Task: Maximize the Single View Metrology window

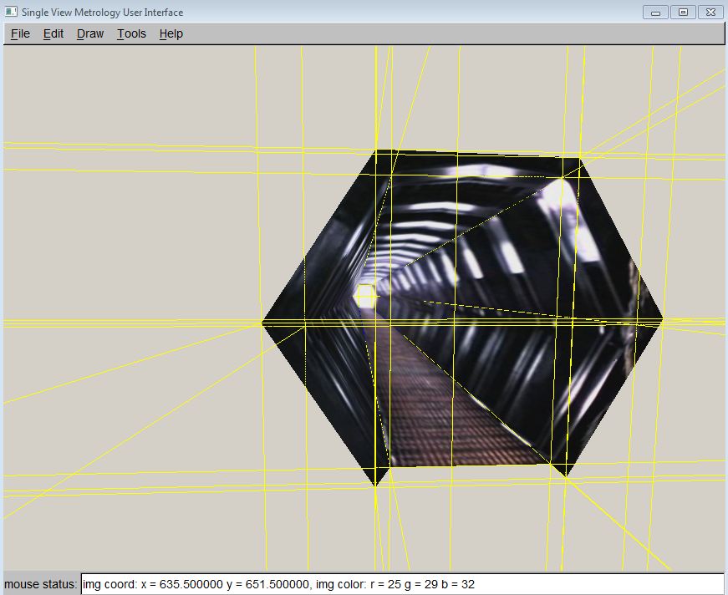Action: [683, 12]
